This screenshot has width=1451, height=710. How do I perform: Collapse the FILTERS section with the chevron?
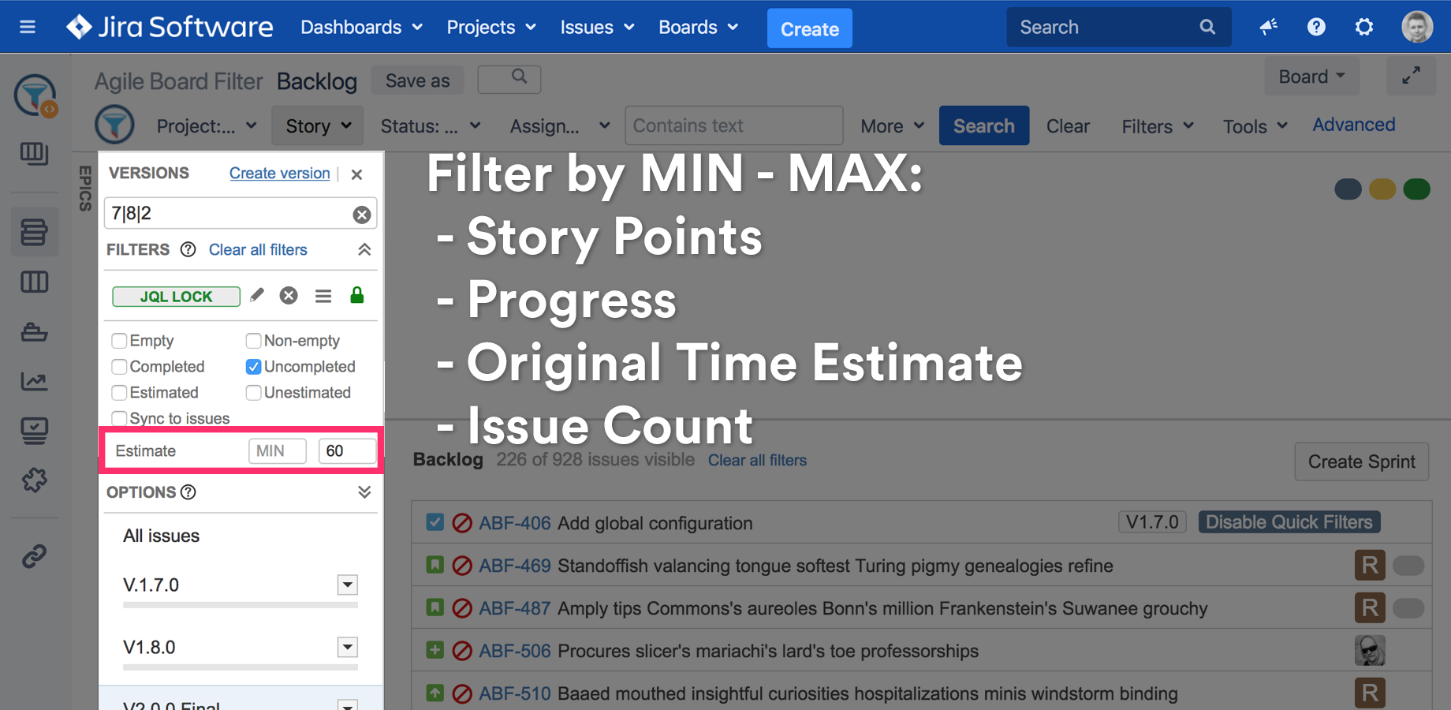pyautogui.click(x=364, y=248)
